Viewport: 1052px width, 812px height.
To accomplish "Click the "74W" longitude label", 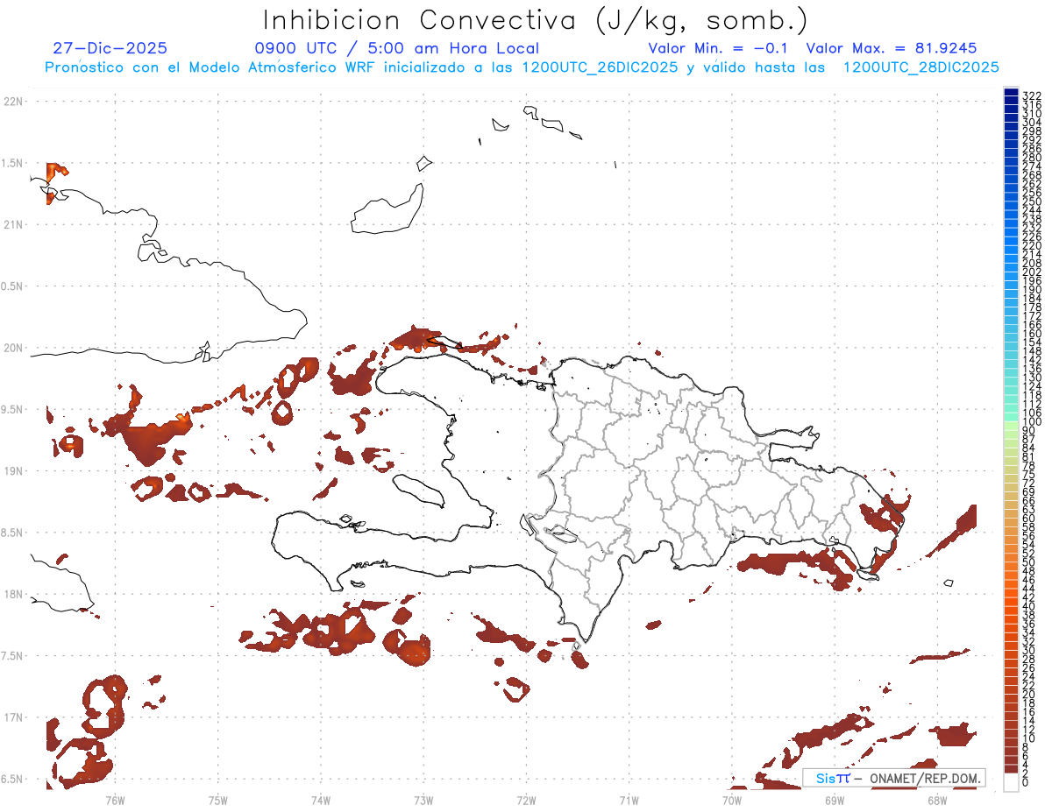I will click(321, 799).
